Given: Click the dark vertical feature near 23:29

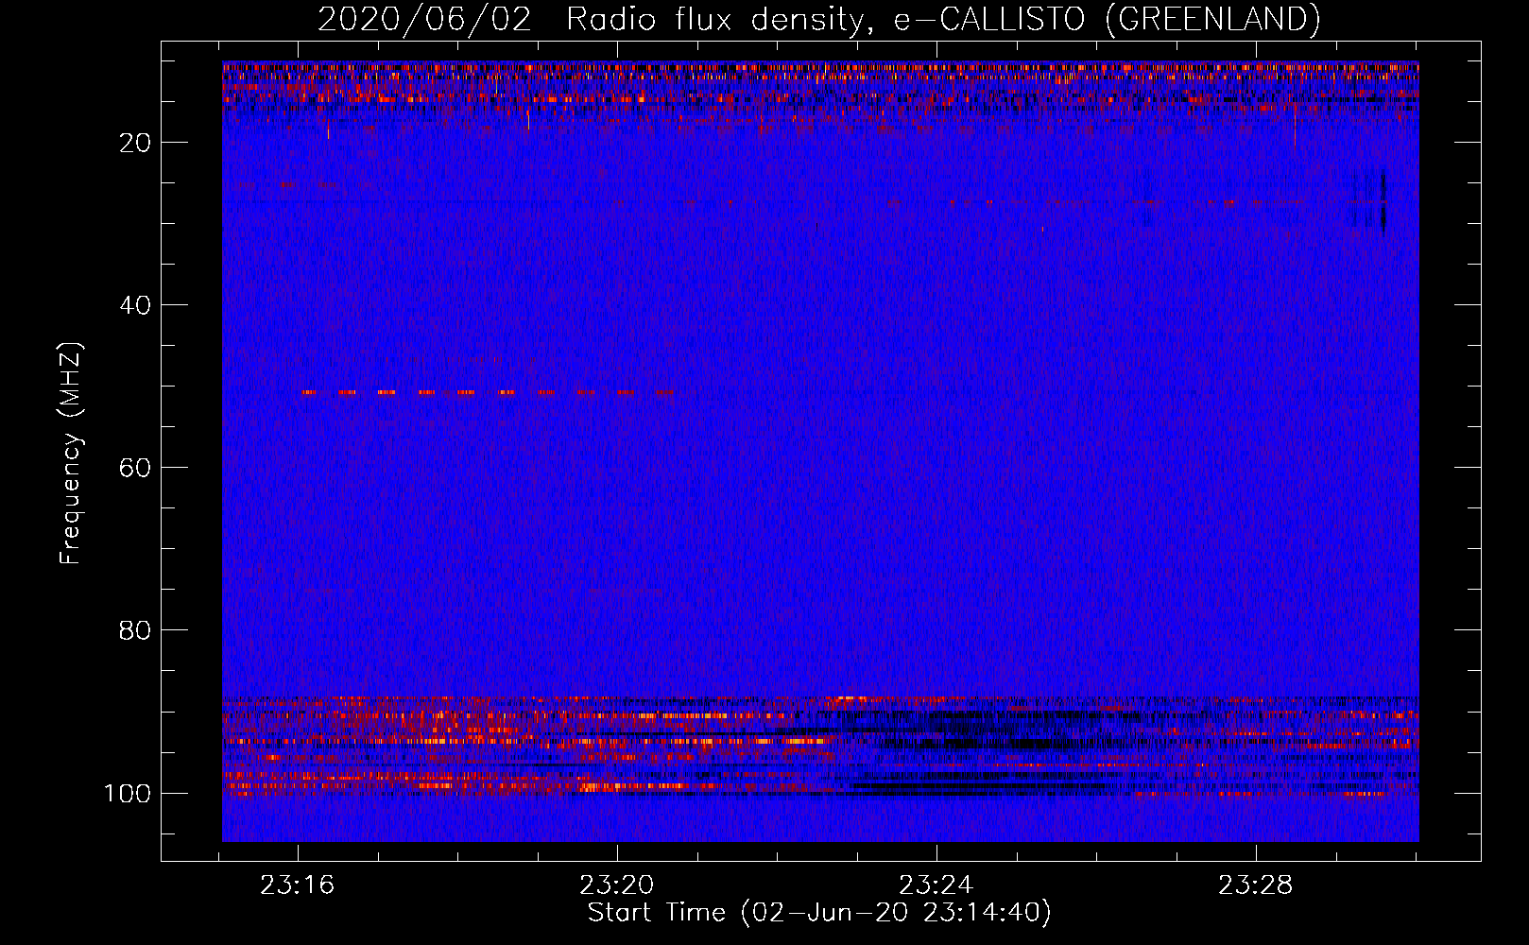Looking at the screenshot, I should 1383,203.
